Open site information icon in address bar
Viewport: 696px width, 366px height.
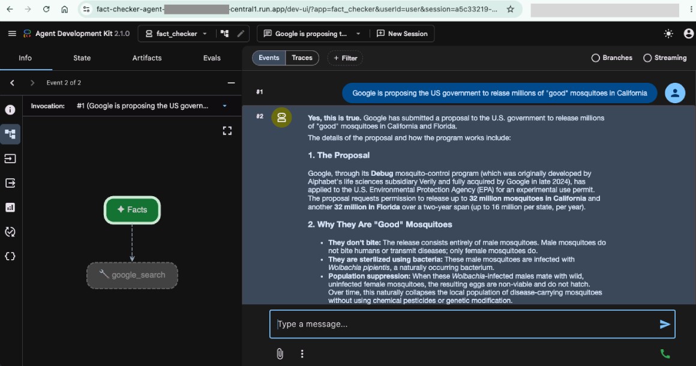[86, 10]
